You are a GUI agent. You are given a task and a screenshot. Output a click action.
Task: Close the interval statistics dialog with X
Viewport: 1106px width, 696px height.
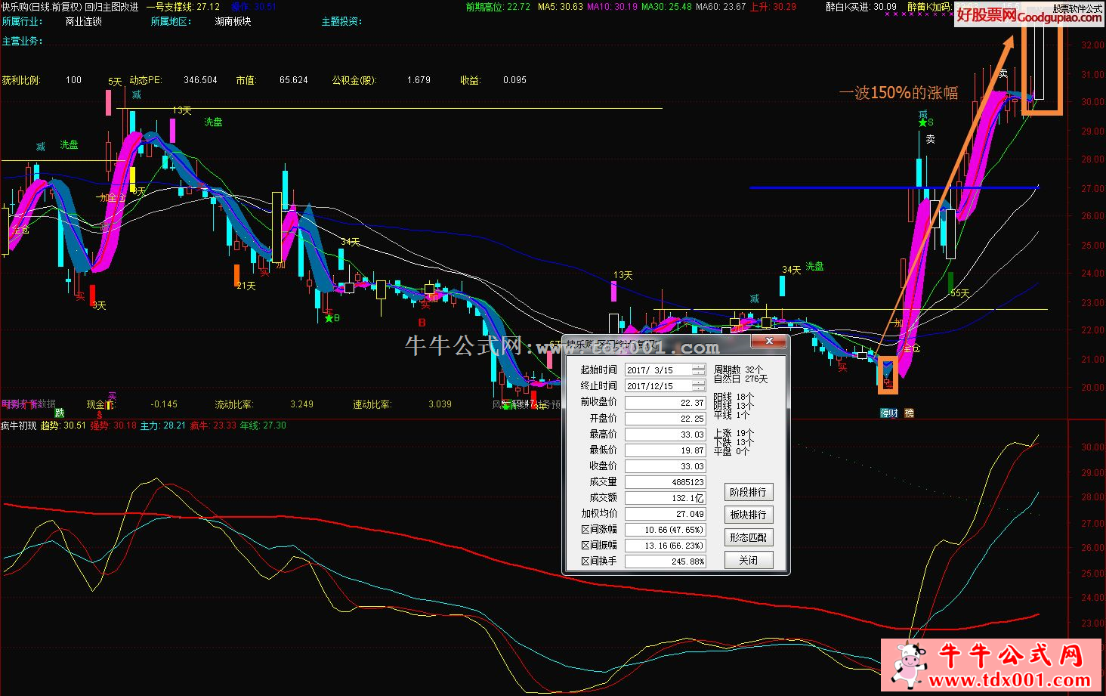point(768,342)
